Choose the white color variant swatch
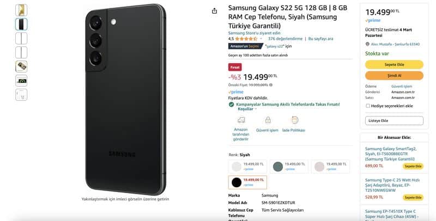436x221 pixels. (247, 167)
